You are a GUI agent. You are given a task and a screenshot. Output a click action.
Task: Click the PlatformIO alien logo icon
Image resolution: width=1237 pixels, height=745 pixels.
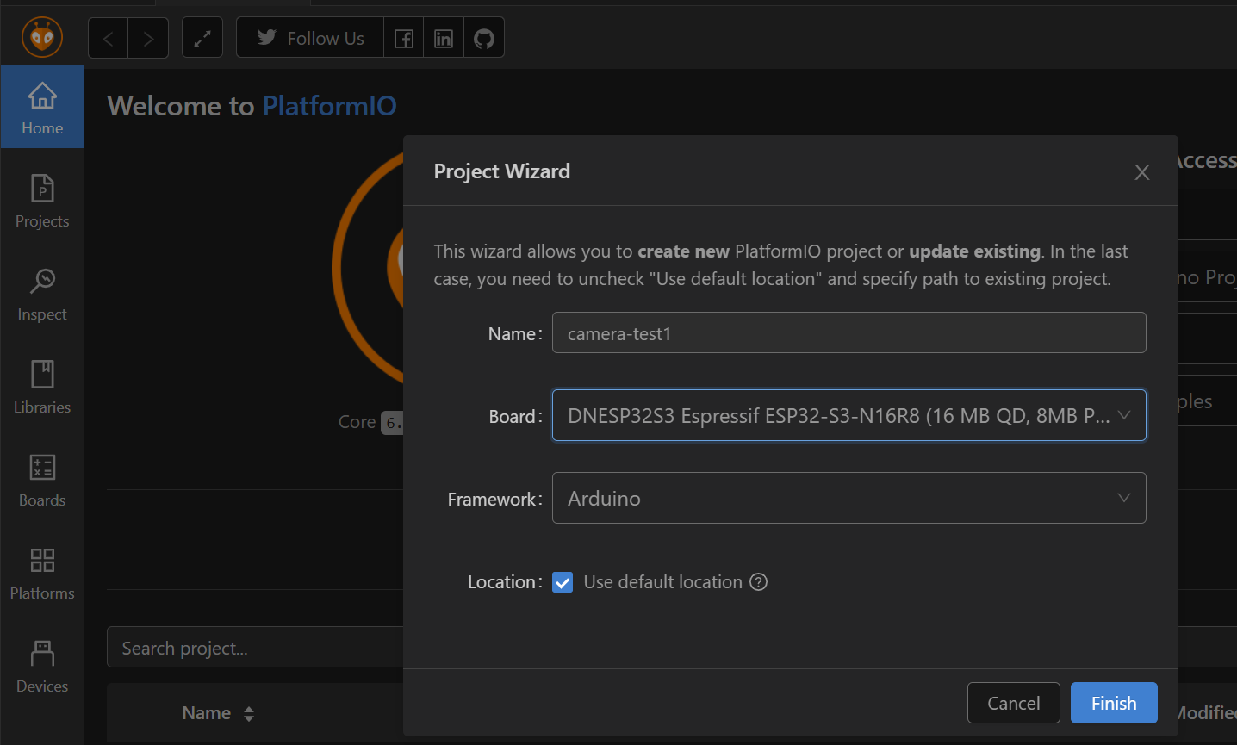click(42, 37)
